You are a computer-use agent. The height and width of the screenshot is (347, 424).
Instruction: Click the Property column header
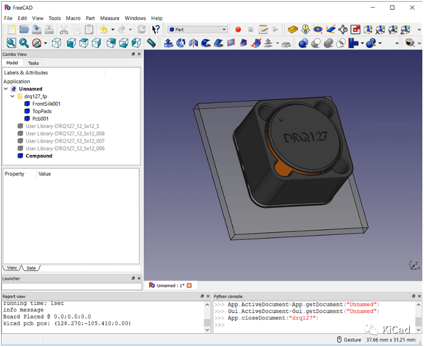(14, 174)
